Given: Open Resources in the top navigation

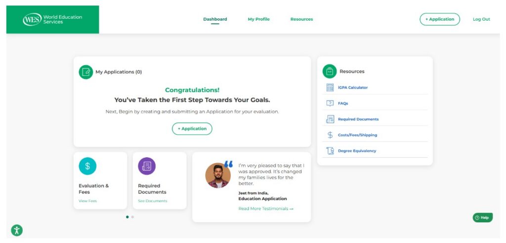Looking at the screenshot, I should tap(301, 19).
